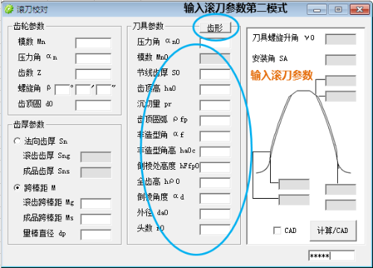Click the 齿顶圆 d0 input field

tap(93, 105)
